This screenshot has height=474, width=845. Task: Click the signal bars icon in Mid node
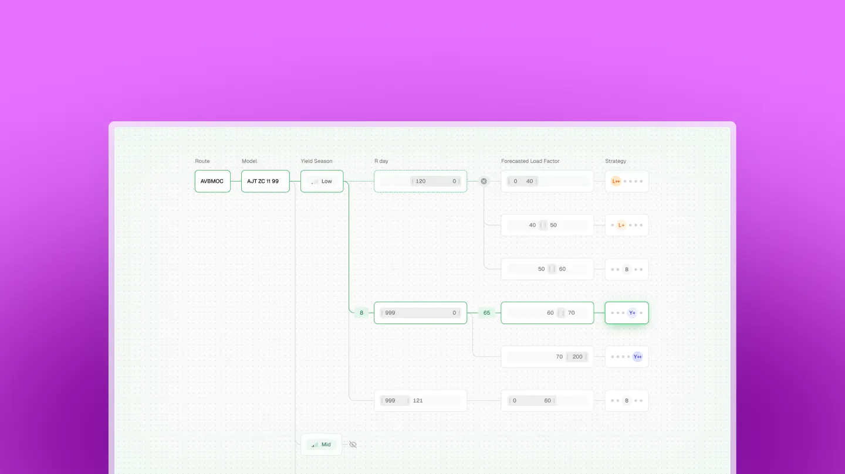pyautogui.click(x=315, y=445)
